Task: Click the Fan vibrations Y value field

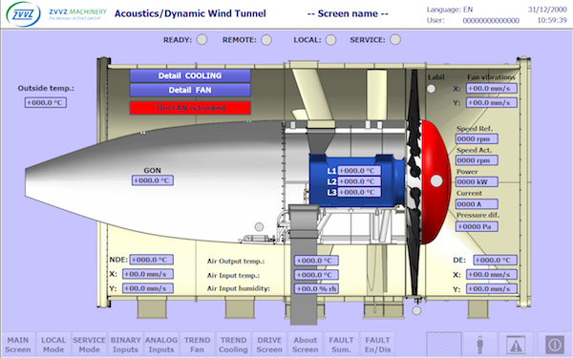Action: pyautogui.click(x=492, y=103)
